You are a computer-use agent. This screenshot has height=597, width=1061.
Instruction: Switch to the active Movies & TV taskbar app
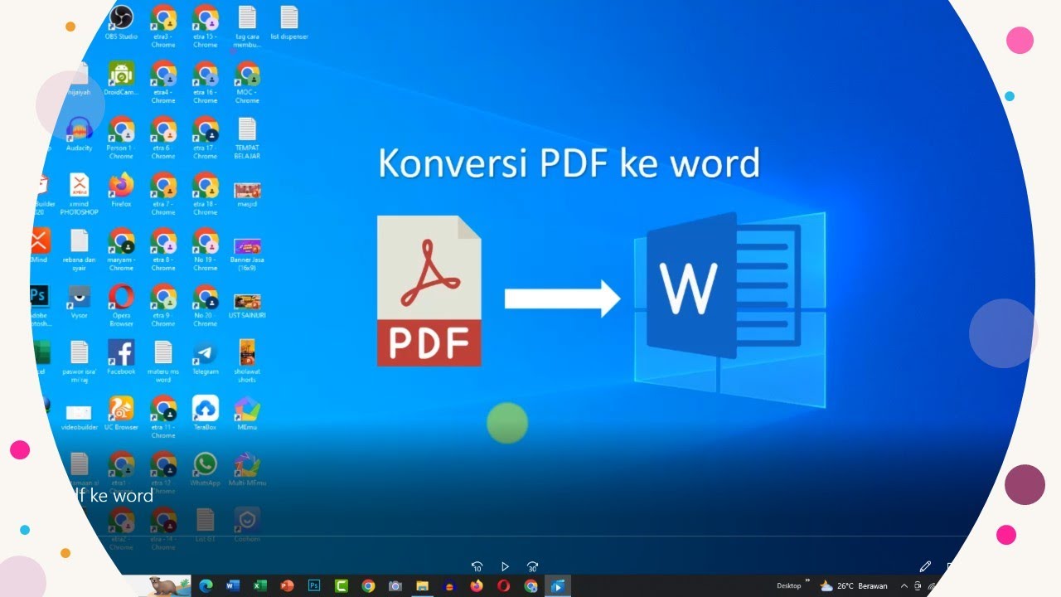pyautogui.click(x=558, y=585)
